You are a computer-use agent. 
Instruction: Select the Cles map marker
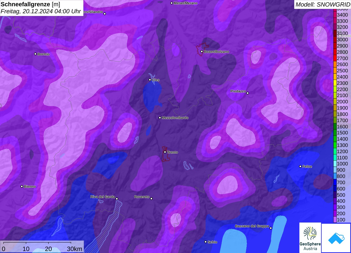coord(150,80)
